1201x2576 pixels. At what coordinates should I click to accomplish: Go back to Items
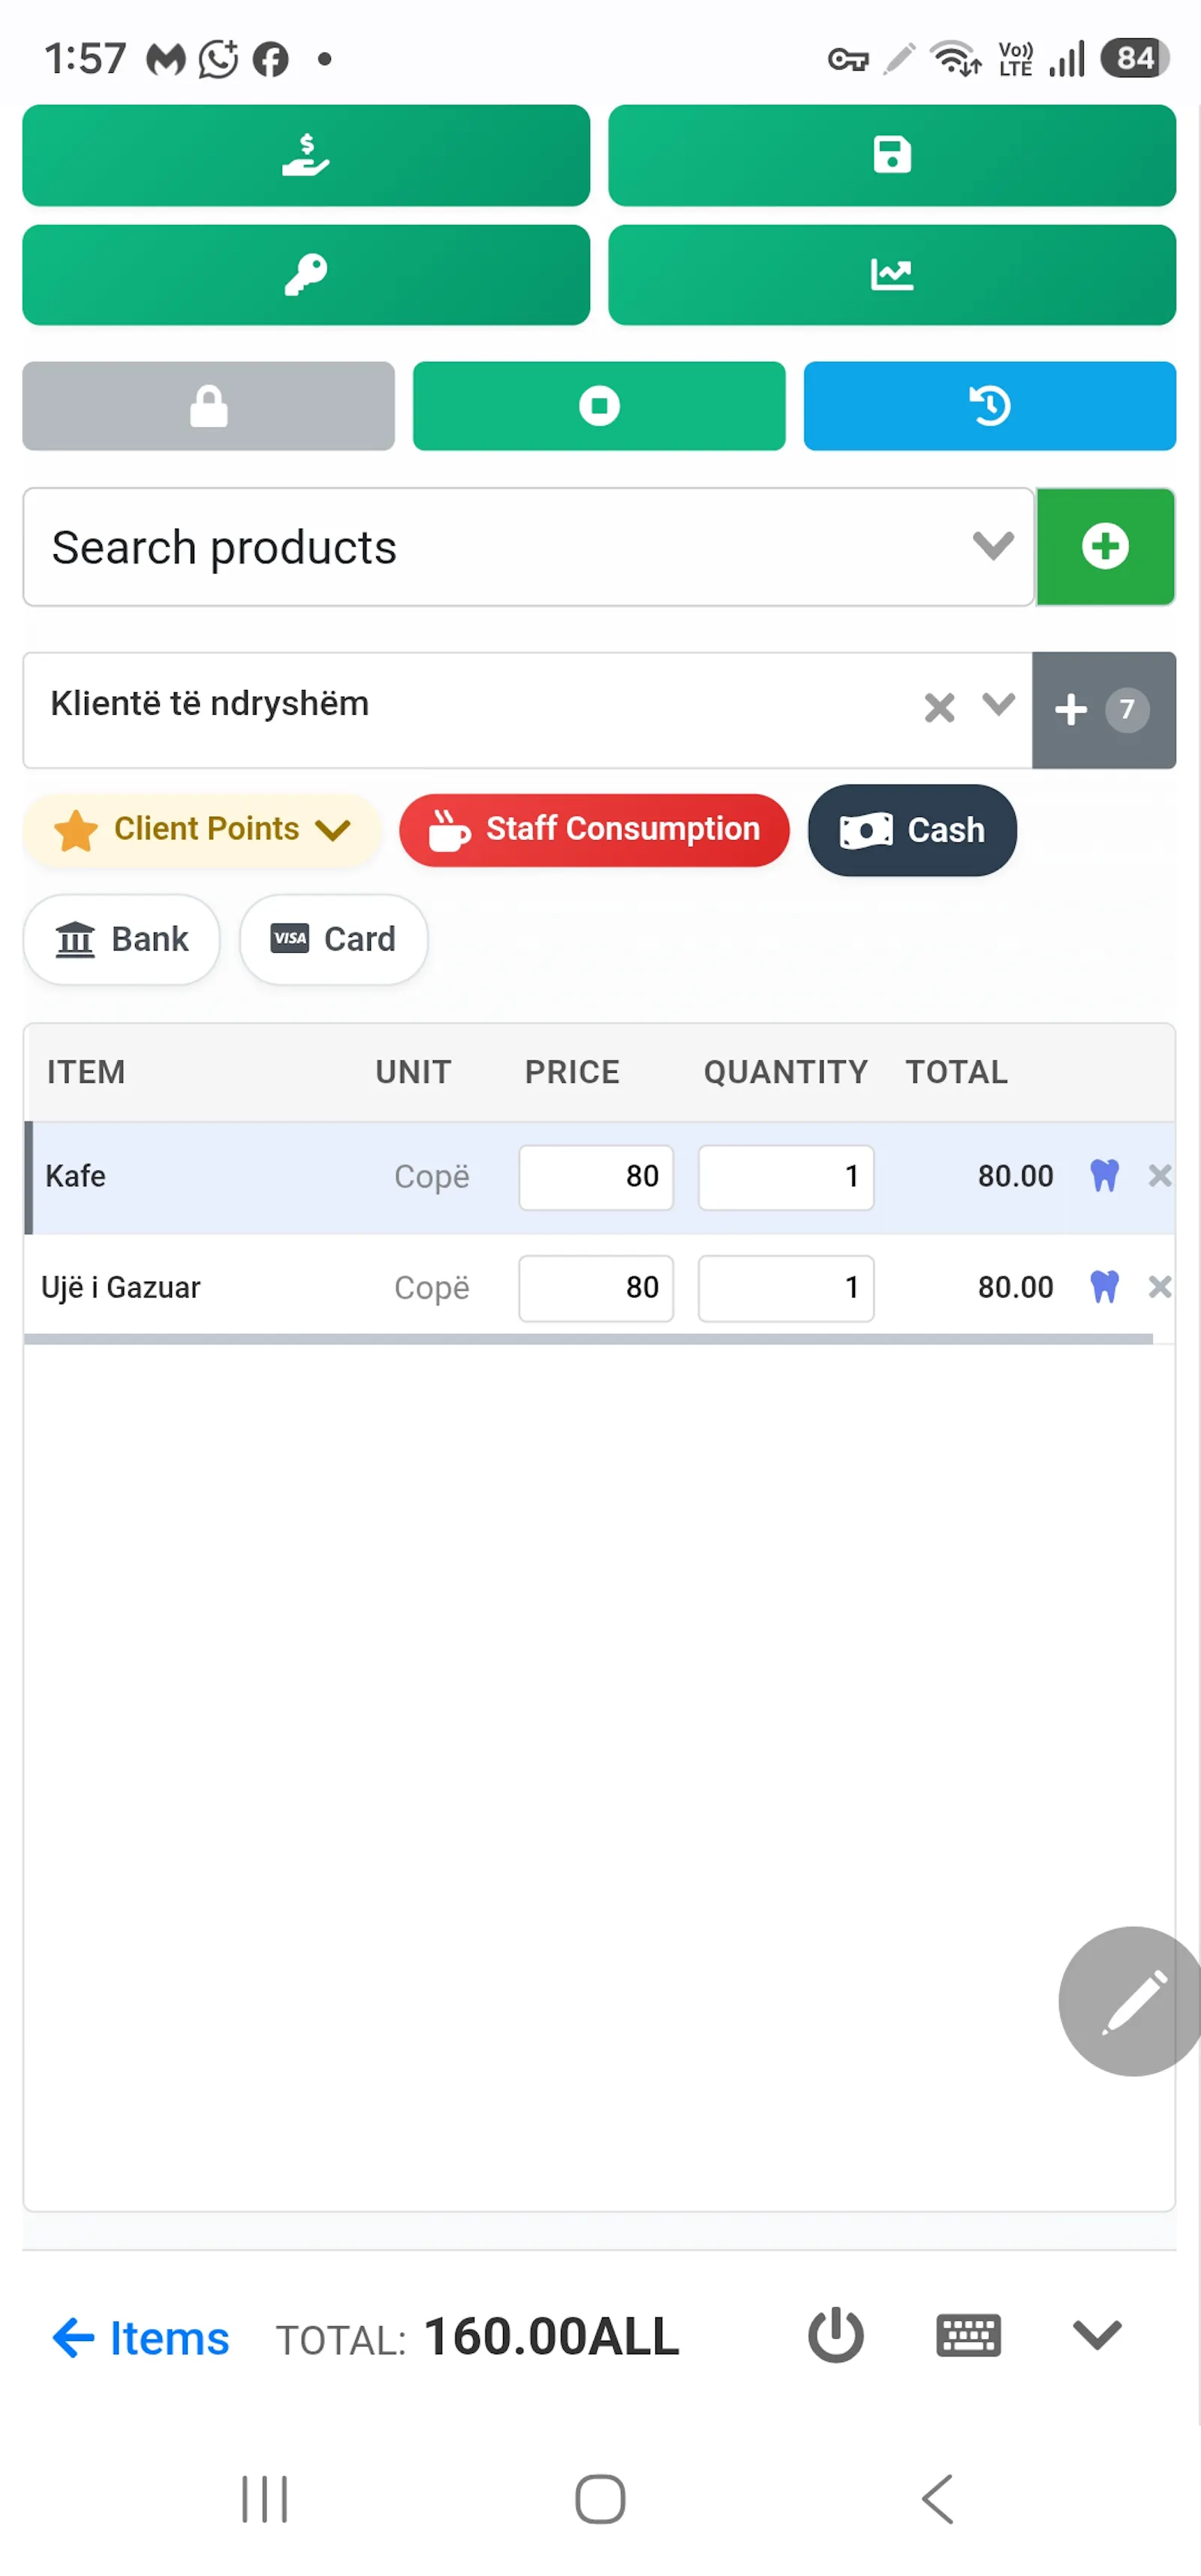(141, 2338)
